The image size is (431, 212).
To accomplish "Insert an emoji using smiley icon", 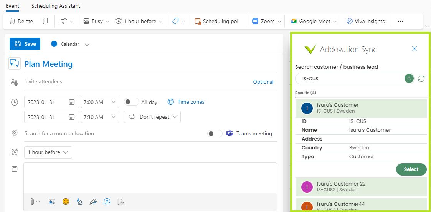I will (66, 202).
